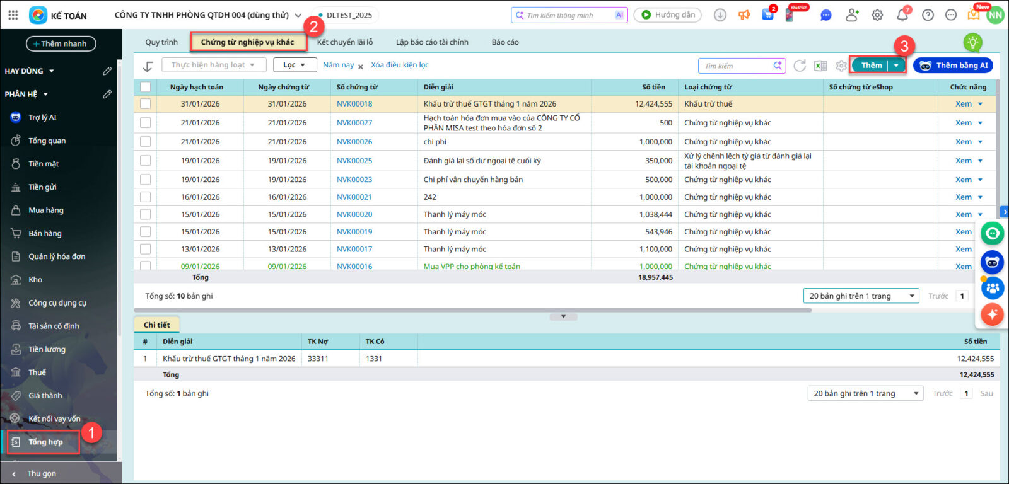Image resolution: width=1009 pixels, height=484 pixels.
Task: Expand the 'Thực hiện hàng loạt' dropdown
Action: coord(213,65)
